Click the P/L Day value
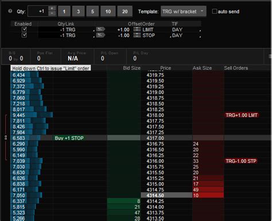The image size is (272, 221). [135, 58]
